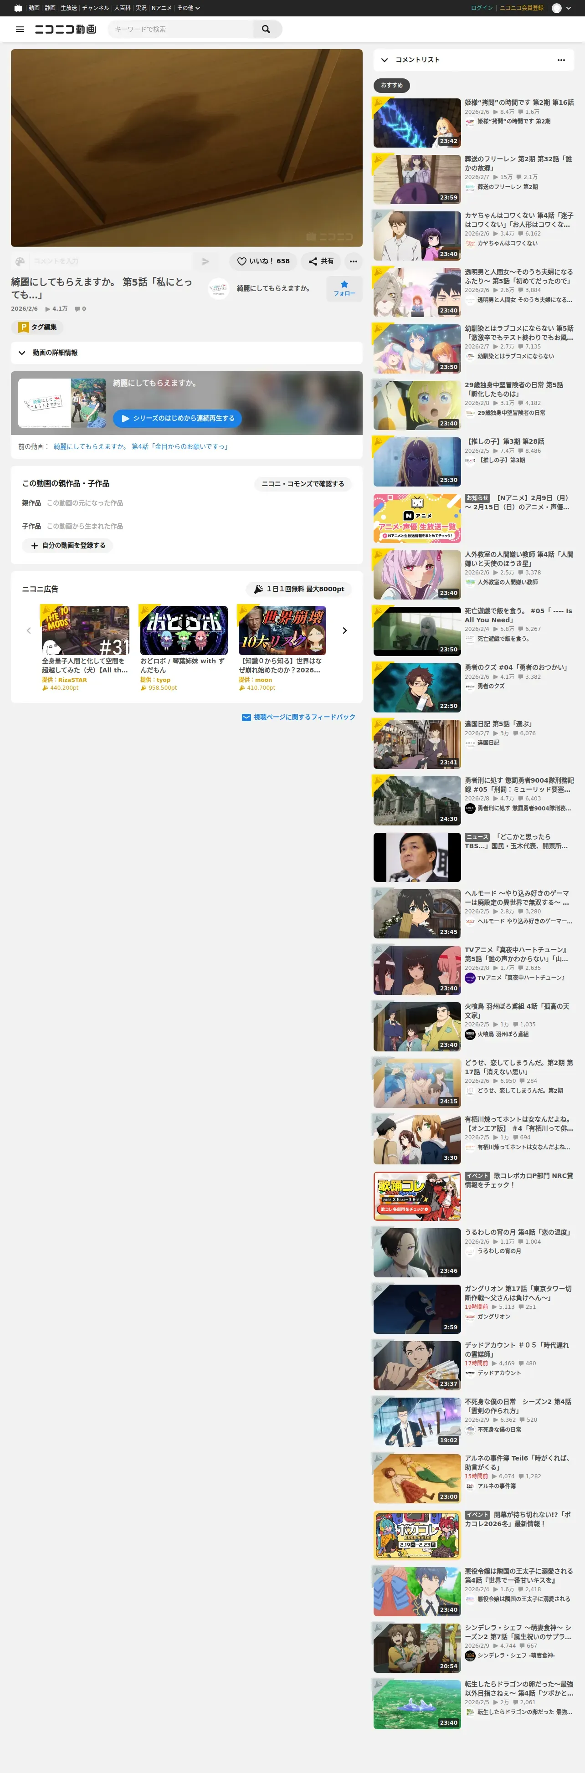This screenshot has width=585, height=1773.
Task: Open 大百科 in the top navigation
Action: point(123,8)
